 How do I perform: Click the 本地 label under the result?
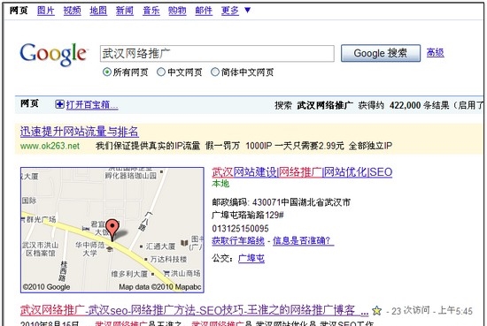[220, 184]
